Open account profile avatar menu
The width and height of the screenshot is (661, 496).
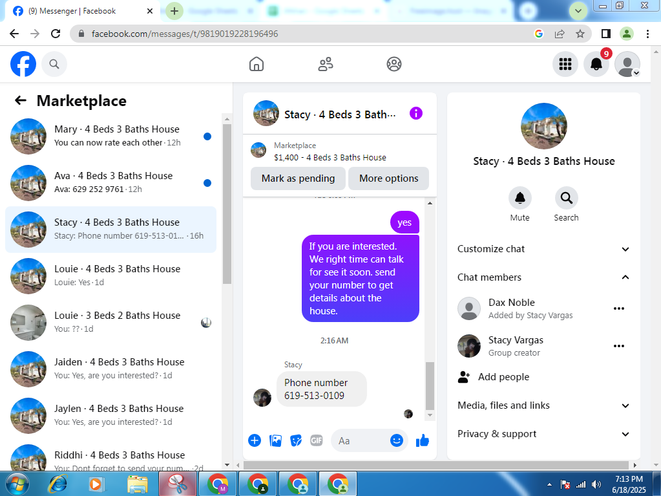pyautogui.click(x=627, y=64)
